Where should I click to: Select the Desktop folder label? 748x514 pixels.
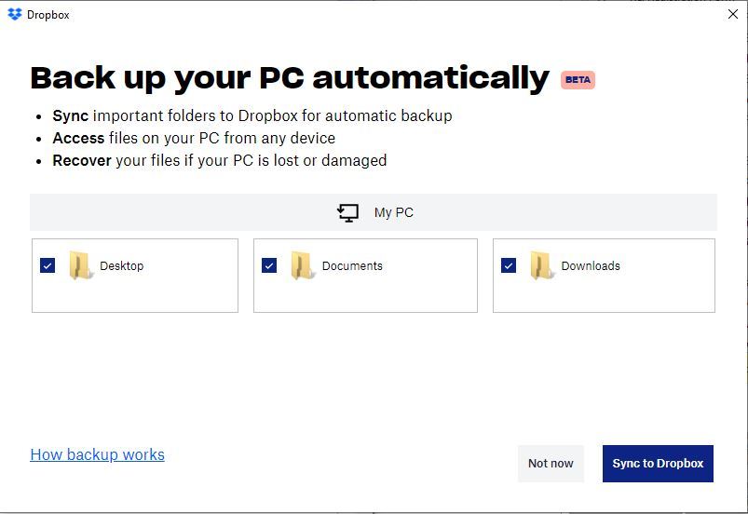122,266
